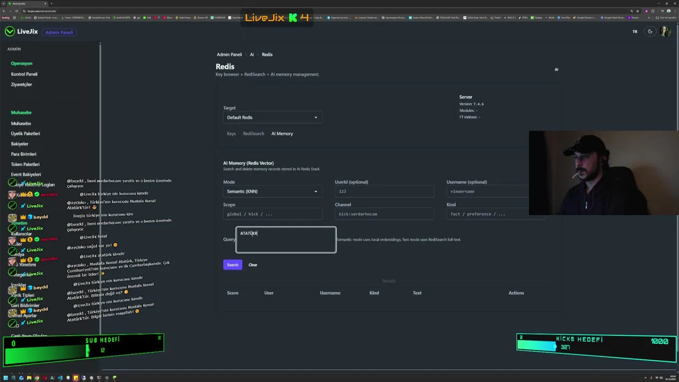The height and width of the screenshot is (382, 679).
Task: Click the sidebar vertical scrollbar
Action: coord(100,190)
